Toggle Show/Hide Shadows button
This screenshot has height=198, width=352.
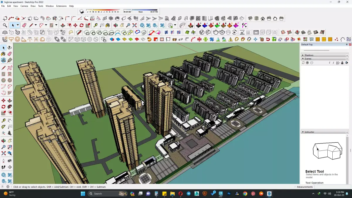pos(82,11)
